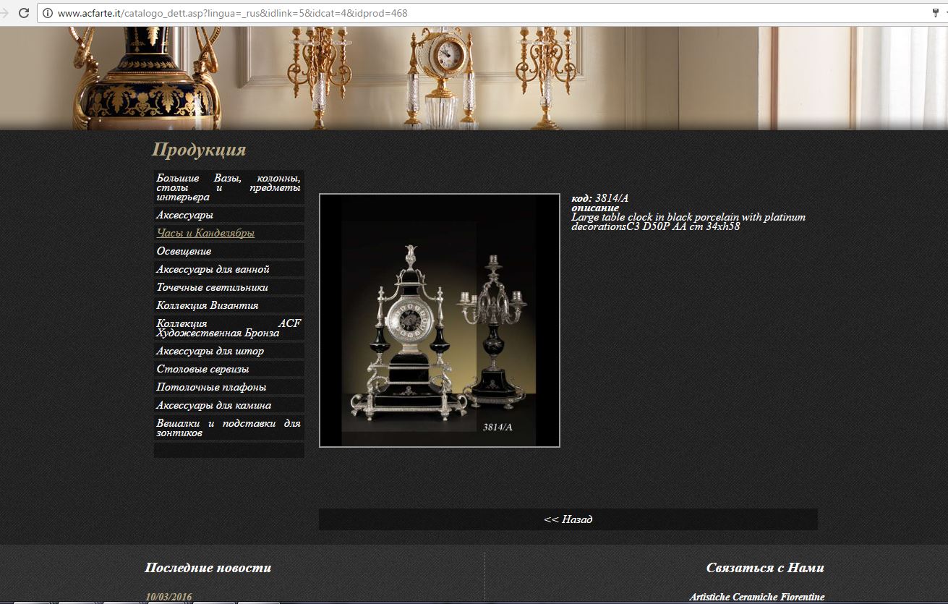
Task: Select Вешалки и подставки для зонтиков
Action: click(229, 428)
